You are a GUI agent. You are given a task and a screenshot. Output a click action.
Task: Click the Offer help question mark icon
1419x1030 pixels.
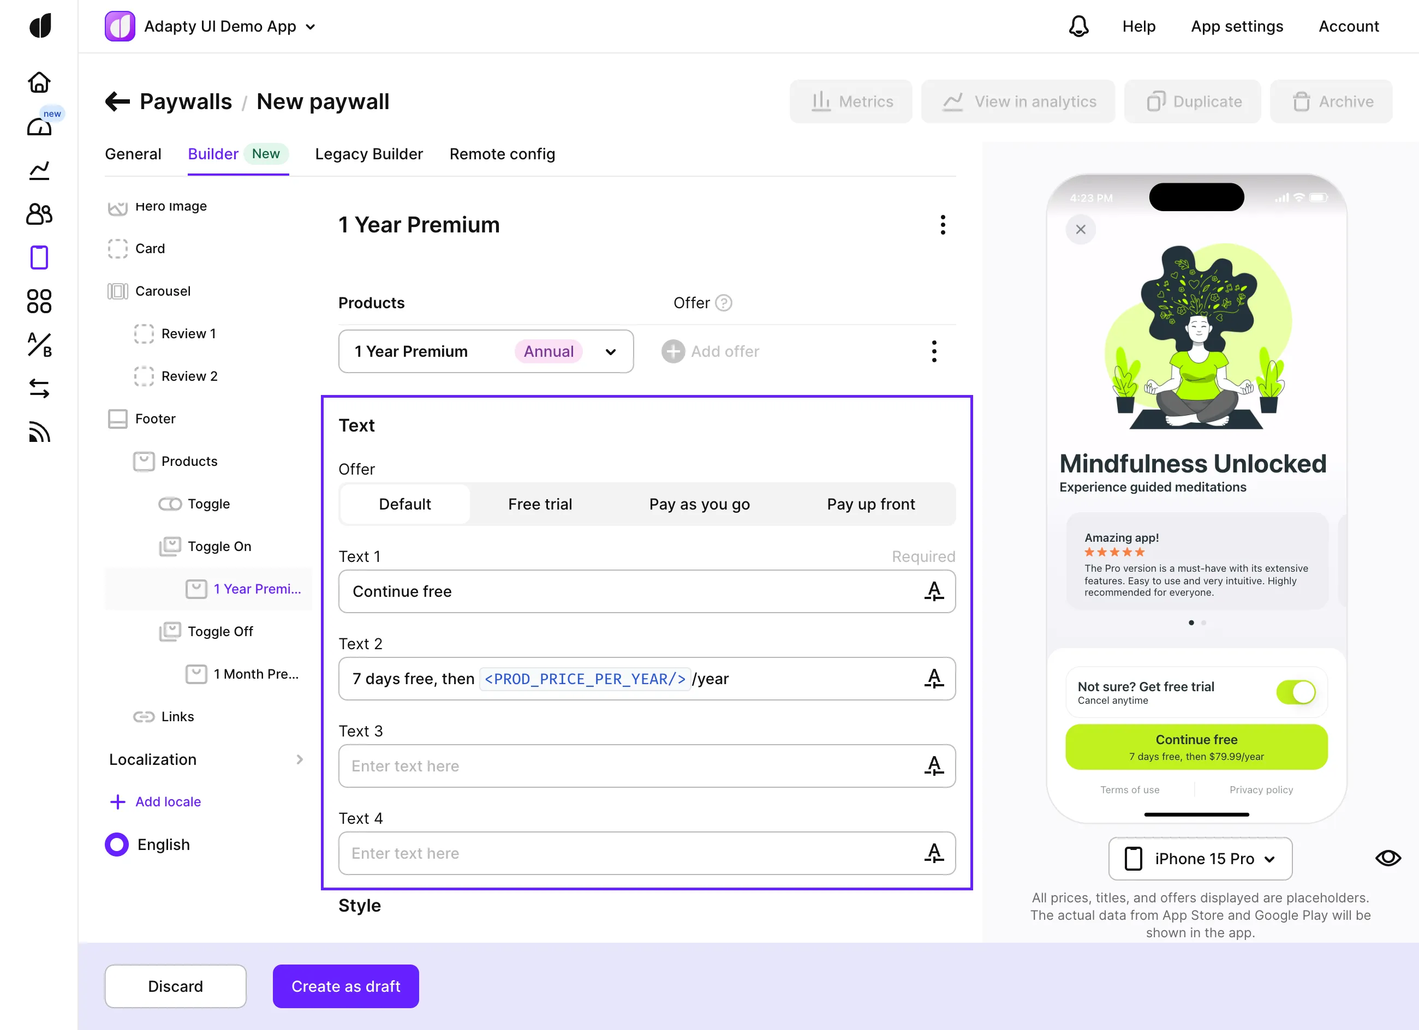(723, 303)
